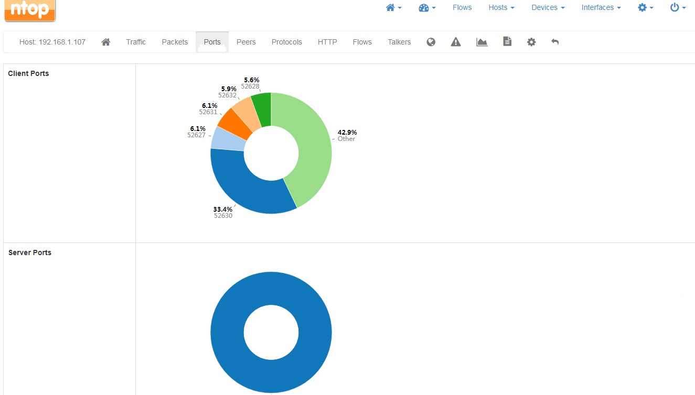Screen dimensions: 695x395
Task: Switch to the HTTP tab
Action: point(327,42)
